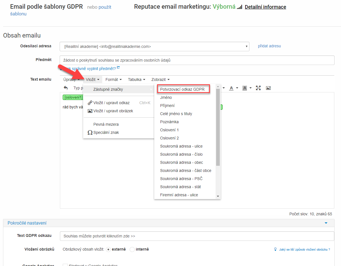Viewport: 341px width, 266px height.
Task: Enable Sledovat v Google Analytics checkbox
Action: coord(65,265)
